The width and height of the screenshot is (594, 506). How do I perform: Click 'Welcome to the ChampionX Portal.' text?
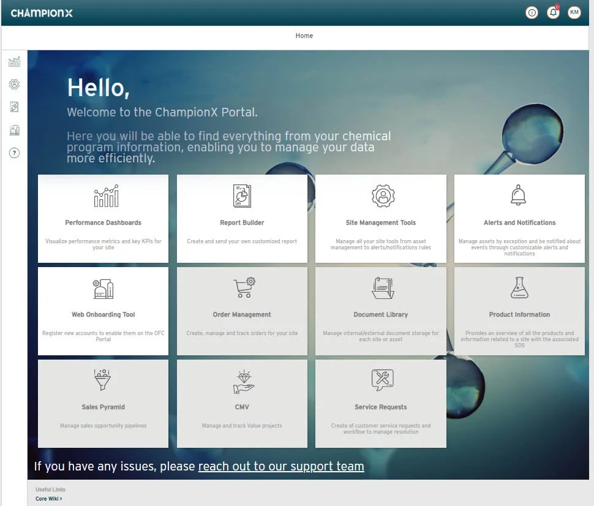click(x=162, y=112)
